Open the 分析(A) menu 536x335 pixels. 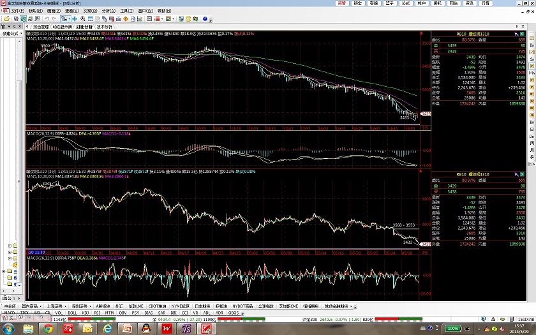(108, 11)
